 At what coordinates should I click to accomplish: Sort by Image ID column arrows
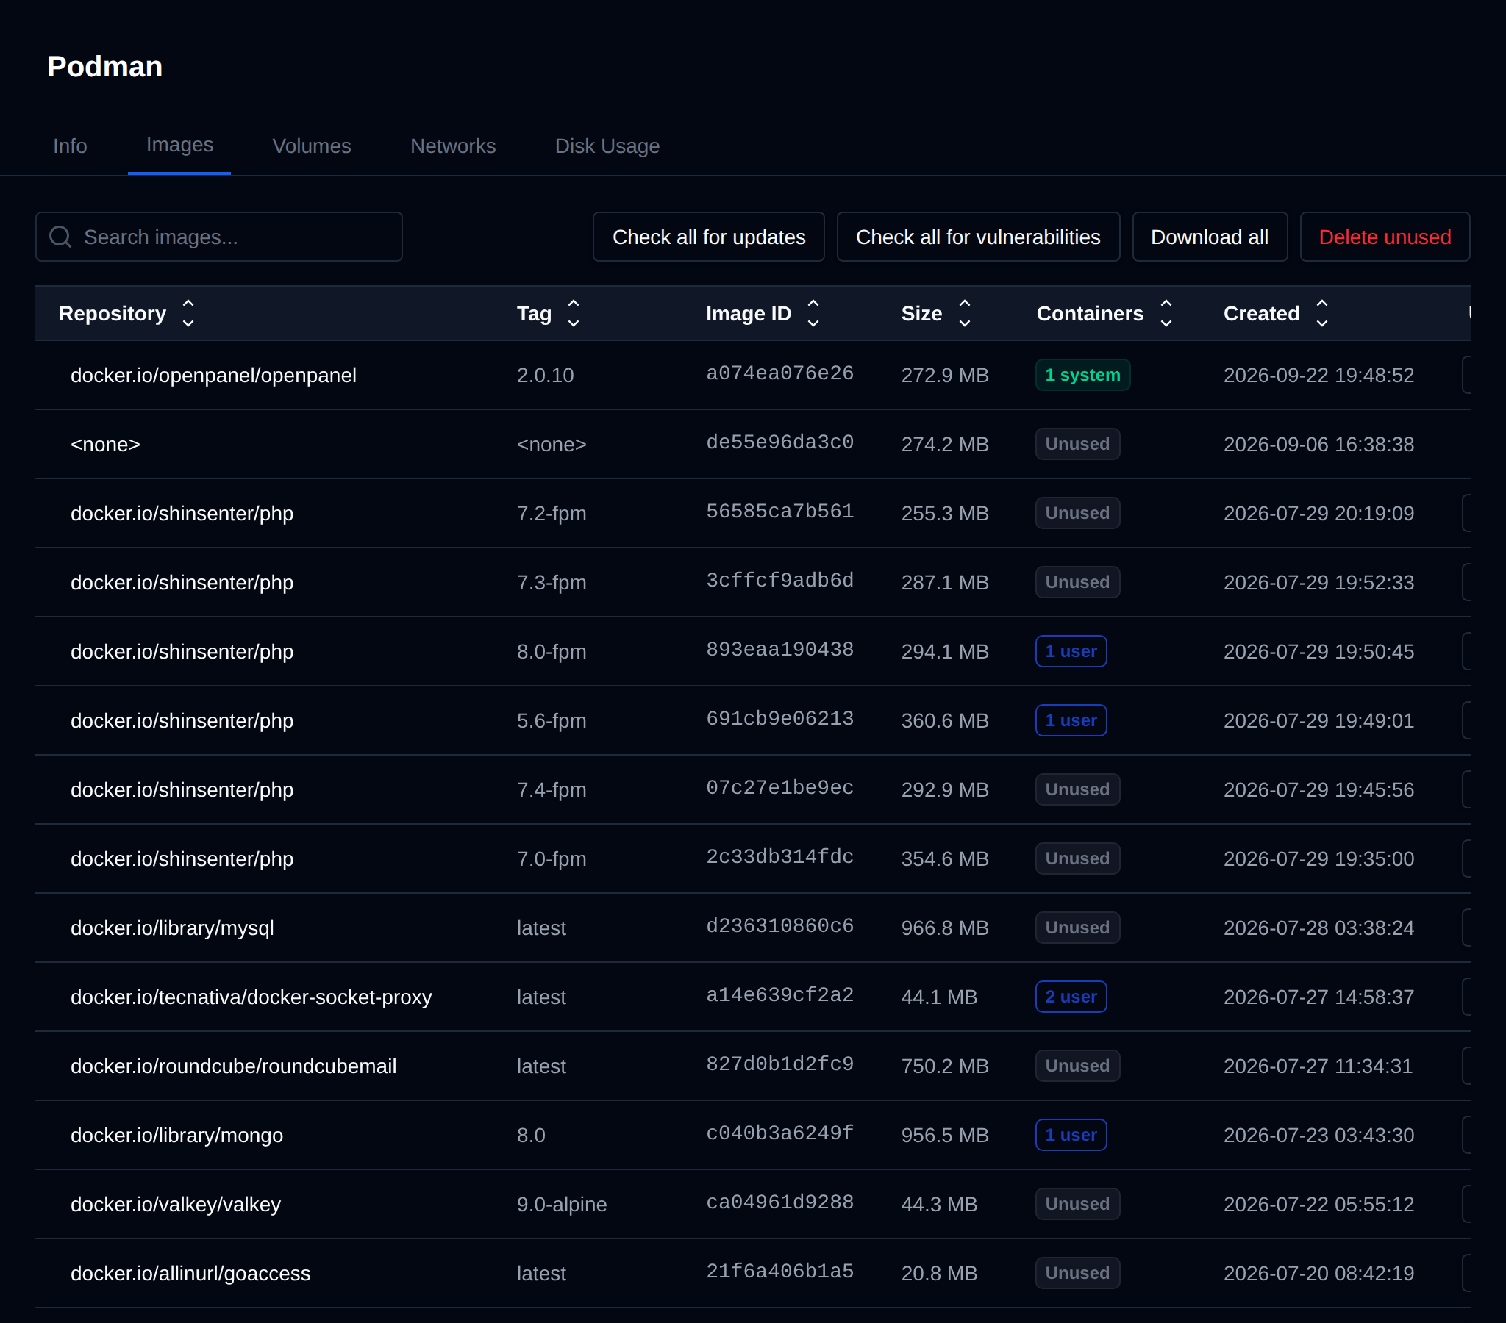(813, 313)
